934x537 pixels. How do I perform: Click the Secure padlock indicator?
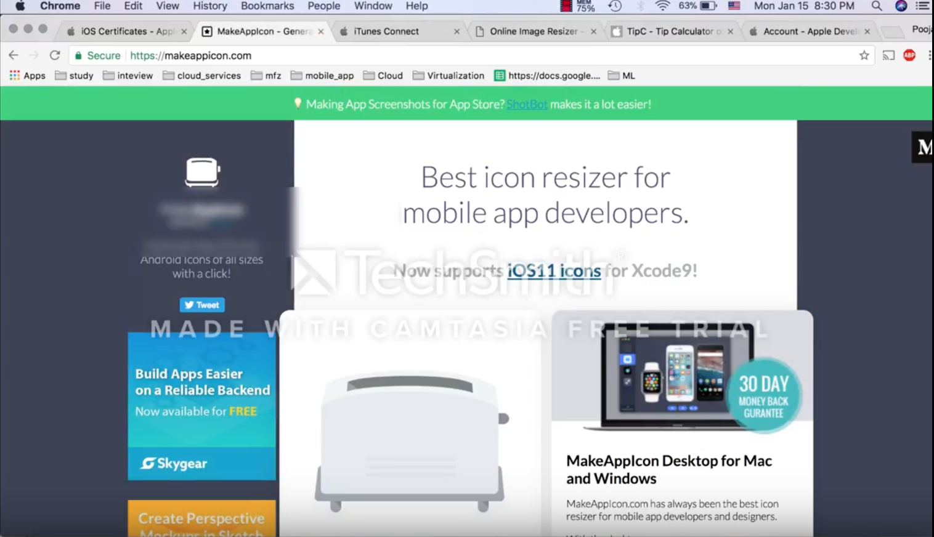tap(97, 55)
